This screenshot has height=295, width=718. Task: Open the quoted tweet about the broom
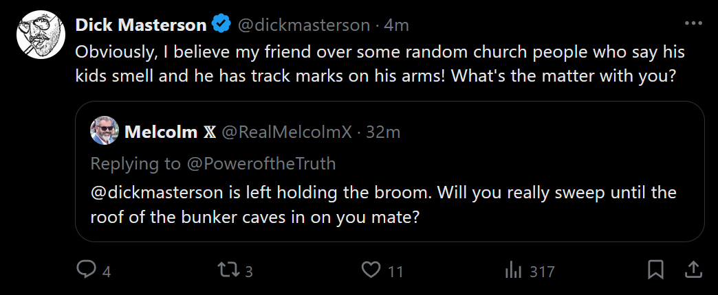[390, 172]
